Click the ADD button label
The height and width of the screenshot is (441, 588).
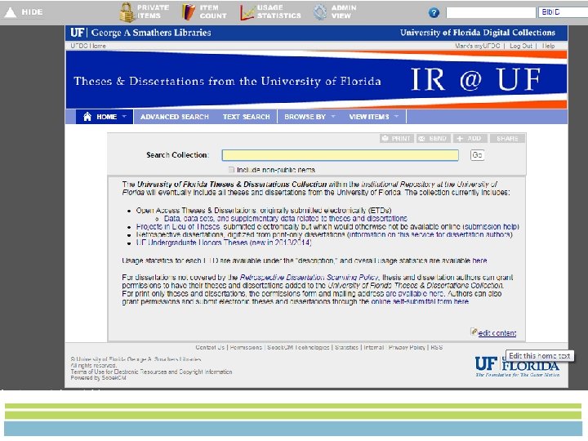(x=474, y=138)
